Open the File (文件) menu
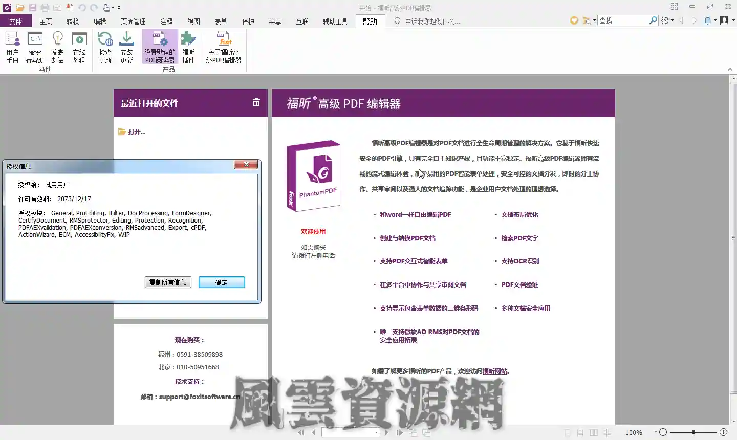The width and height of the screenshot is (737, 440). 16,21
